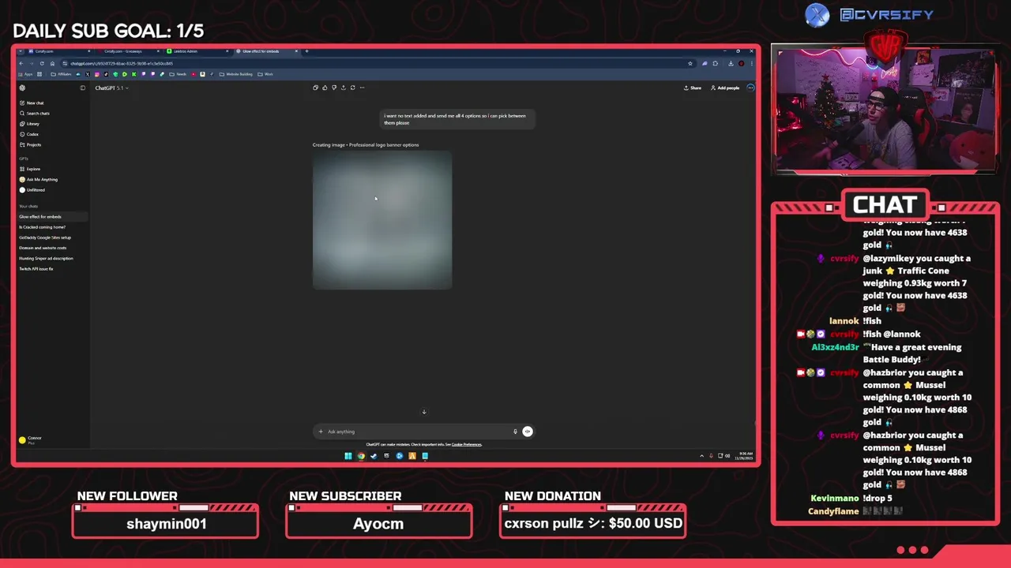Screen dimensions: 1011x568
Task: Click the upload-arrow share icon in response actions
Action: click(343, 88)
